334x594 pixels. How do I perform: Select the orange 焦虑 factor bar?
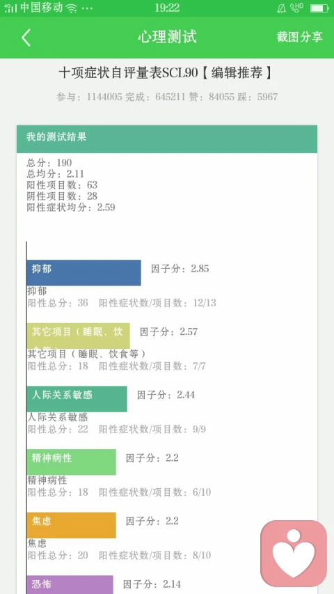72,525
